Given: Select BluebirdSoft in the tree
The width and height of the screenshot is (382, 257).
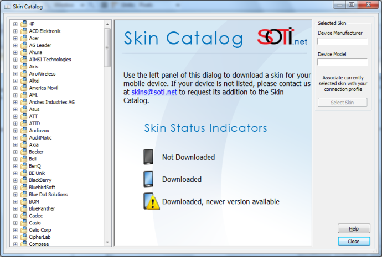Looking at the screenshot, I should [42, 188].
